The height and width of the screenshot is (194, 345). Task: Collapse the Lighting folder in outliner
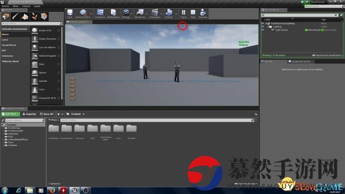pos(268,26)
